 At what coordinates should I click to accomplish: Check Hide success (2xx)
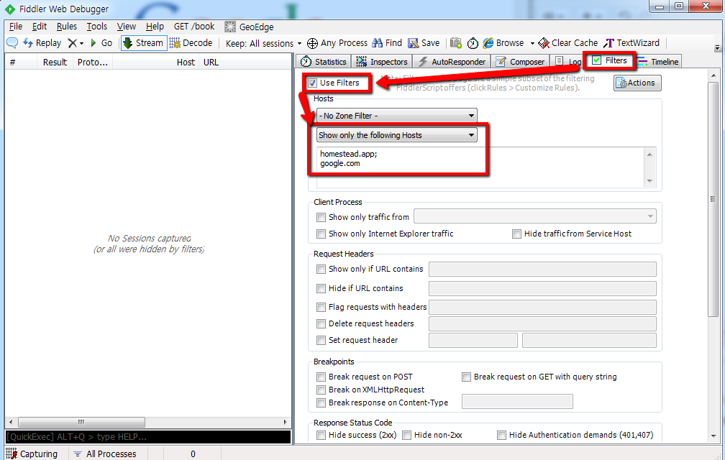click(x=321, y=435)
